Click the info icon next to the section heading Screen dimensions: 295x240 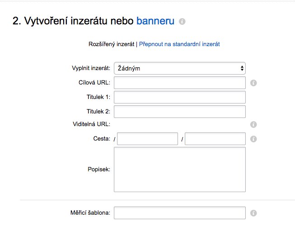pos(182,21)
